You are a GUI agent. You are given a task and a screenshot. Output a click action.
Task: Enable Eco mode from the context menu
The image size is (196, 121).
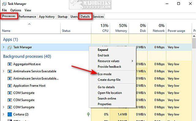tap(104, 74)
